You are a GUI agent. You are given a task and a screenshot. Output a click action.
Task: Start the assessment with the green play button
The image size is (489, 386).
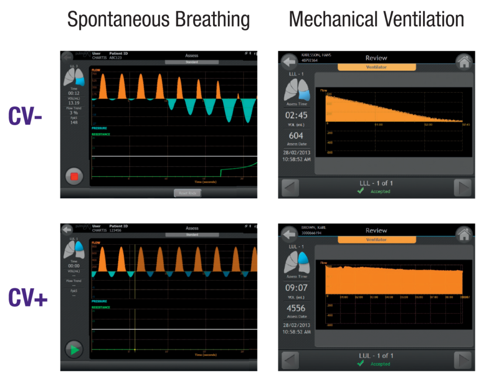[x=74, y=349]
